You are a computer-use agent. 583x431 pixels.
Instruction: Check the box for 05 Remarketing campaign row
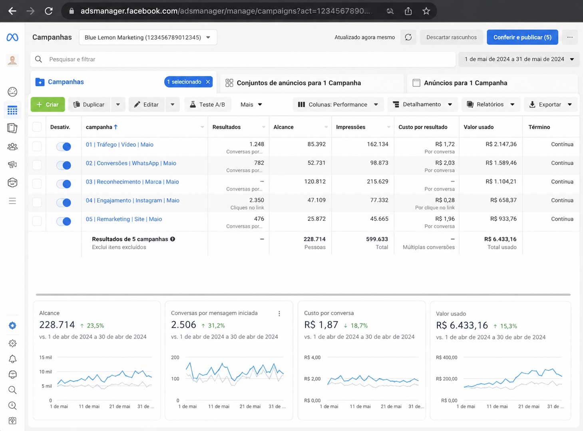tap(37, 221)
